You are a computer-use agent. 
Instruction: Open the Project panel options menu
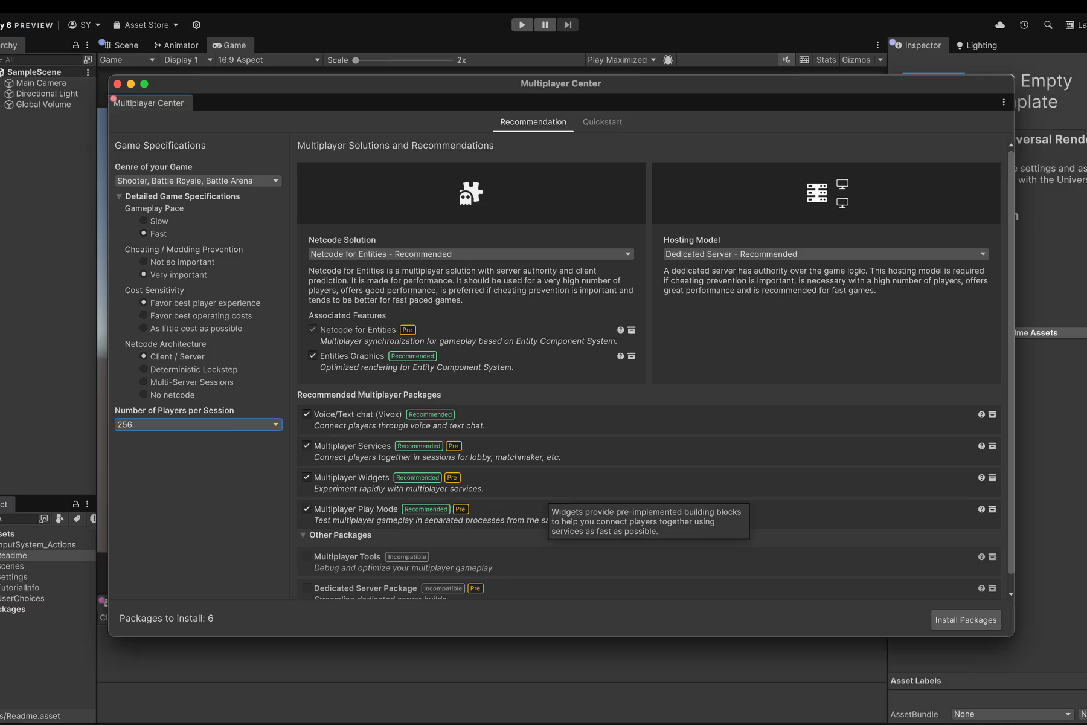click(x=88, y=504)
